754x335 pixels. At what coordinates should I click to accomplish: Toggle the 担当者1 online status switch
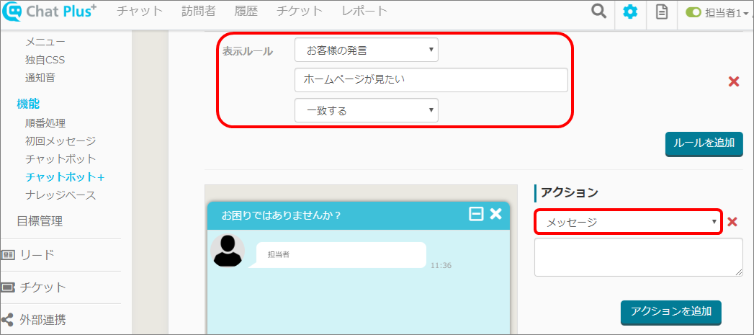click(x=694, y=12)
